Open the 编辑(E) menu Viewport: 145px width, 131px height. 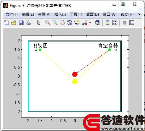[28, 14]
